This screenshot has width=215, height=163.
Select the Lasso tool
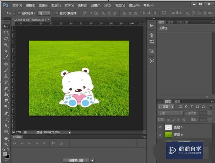coord(6,39)
